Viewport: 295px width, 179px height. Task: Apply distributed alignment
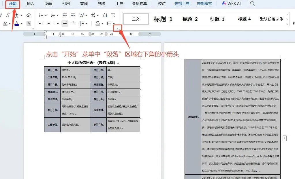point(73,23)
